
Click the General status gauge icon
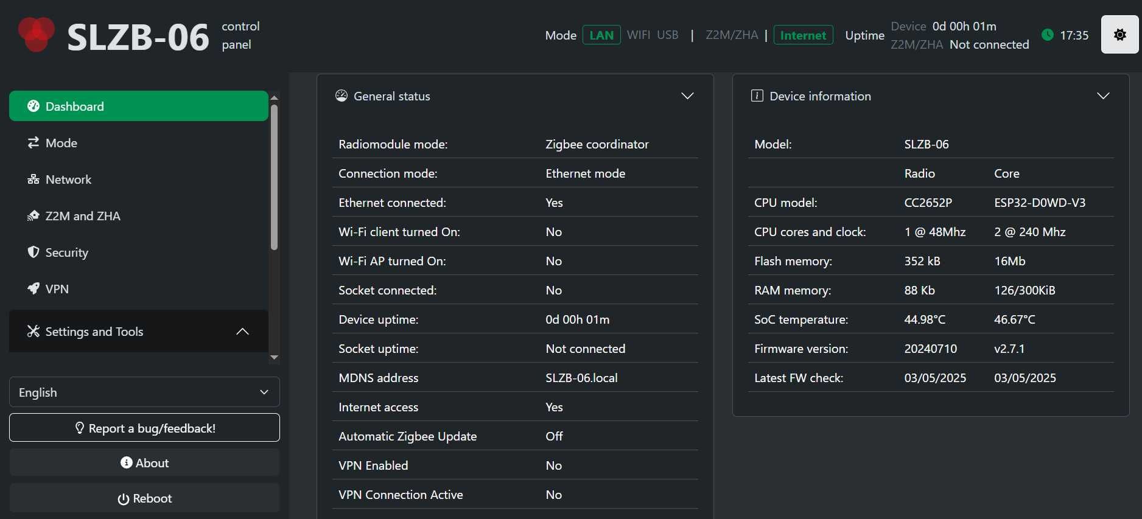pos(342,96)
